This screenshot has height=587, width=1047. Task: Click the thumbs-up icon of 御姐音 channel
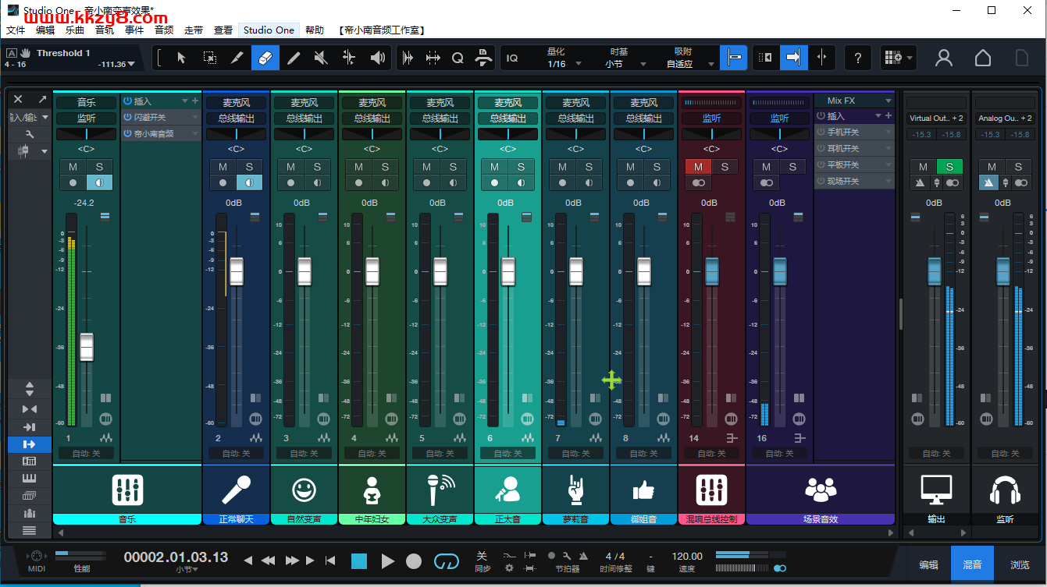[x=644, y=490]
